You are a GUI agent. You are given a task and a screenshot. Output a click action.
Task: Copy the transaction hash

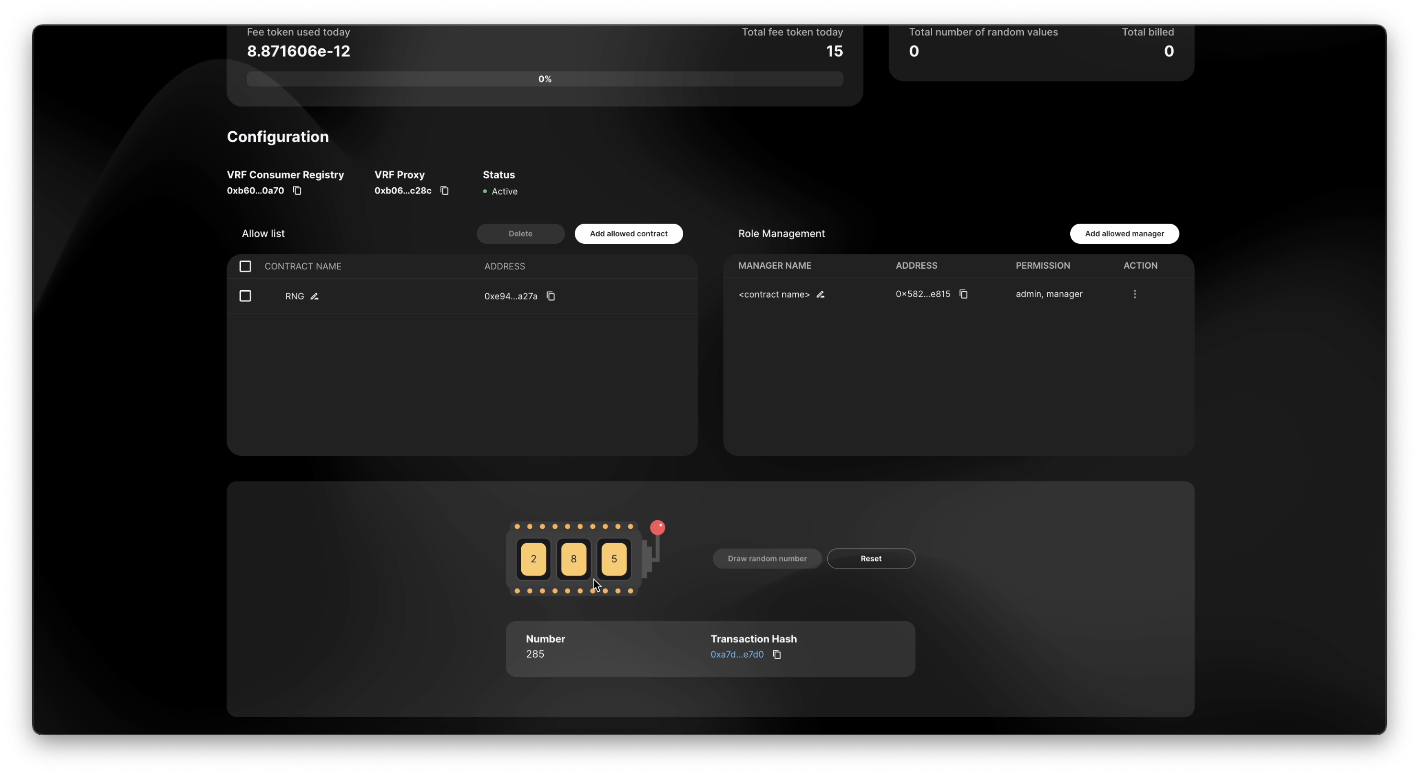click(777, 654)
